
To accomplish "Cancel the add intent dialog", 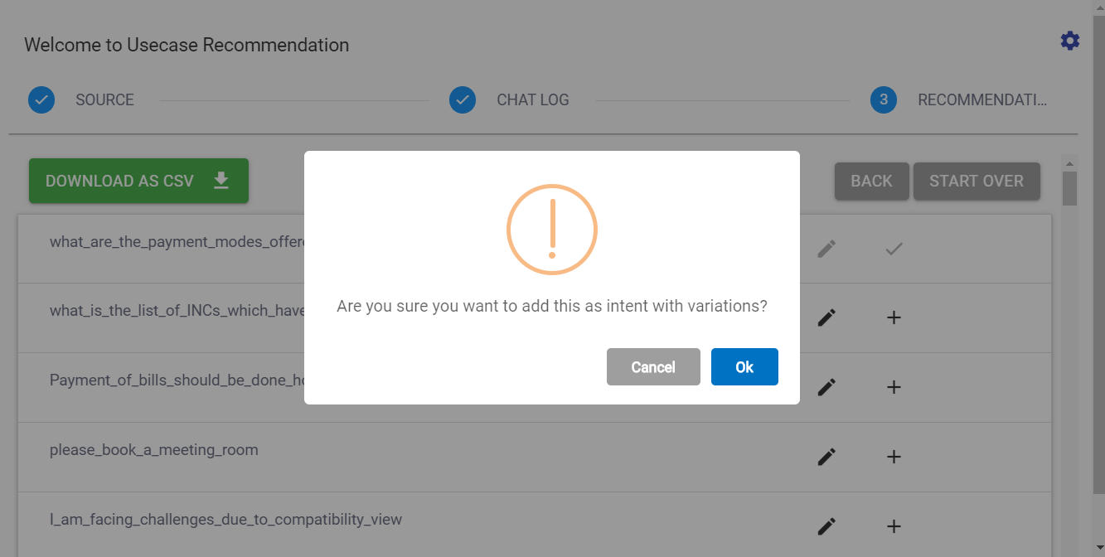I will 653,367.
